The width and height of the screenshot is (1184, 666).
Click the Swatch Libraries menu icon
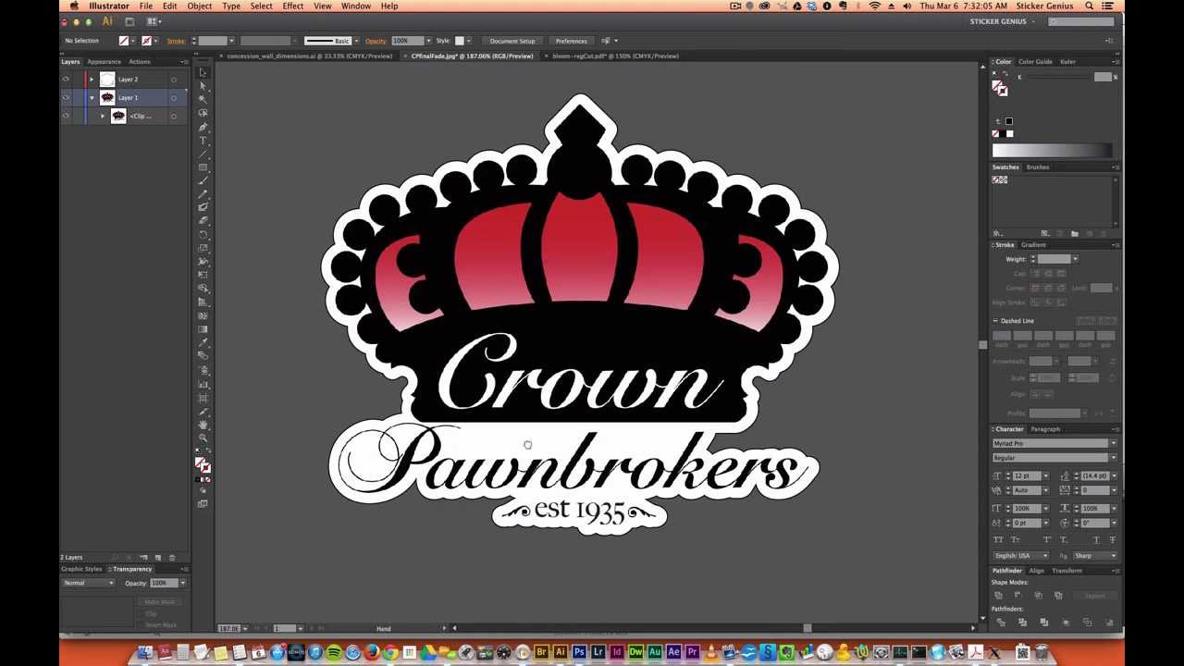click(997, 233)
